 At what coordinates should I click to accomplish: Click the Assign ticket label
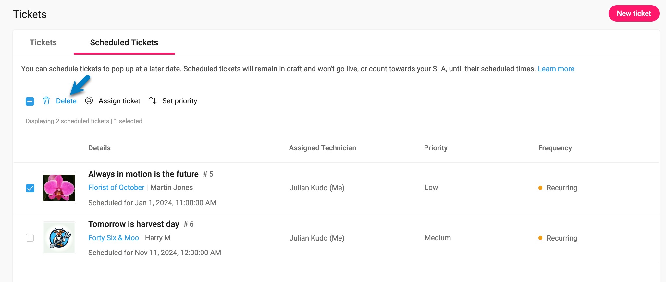pyautogui.click(x=119, y=101)
